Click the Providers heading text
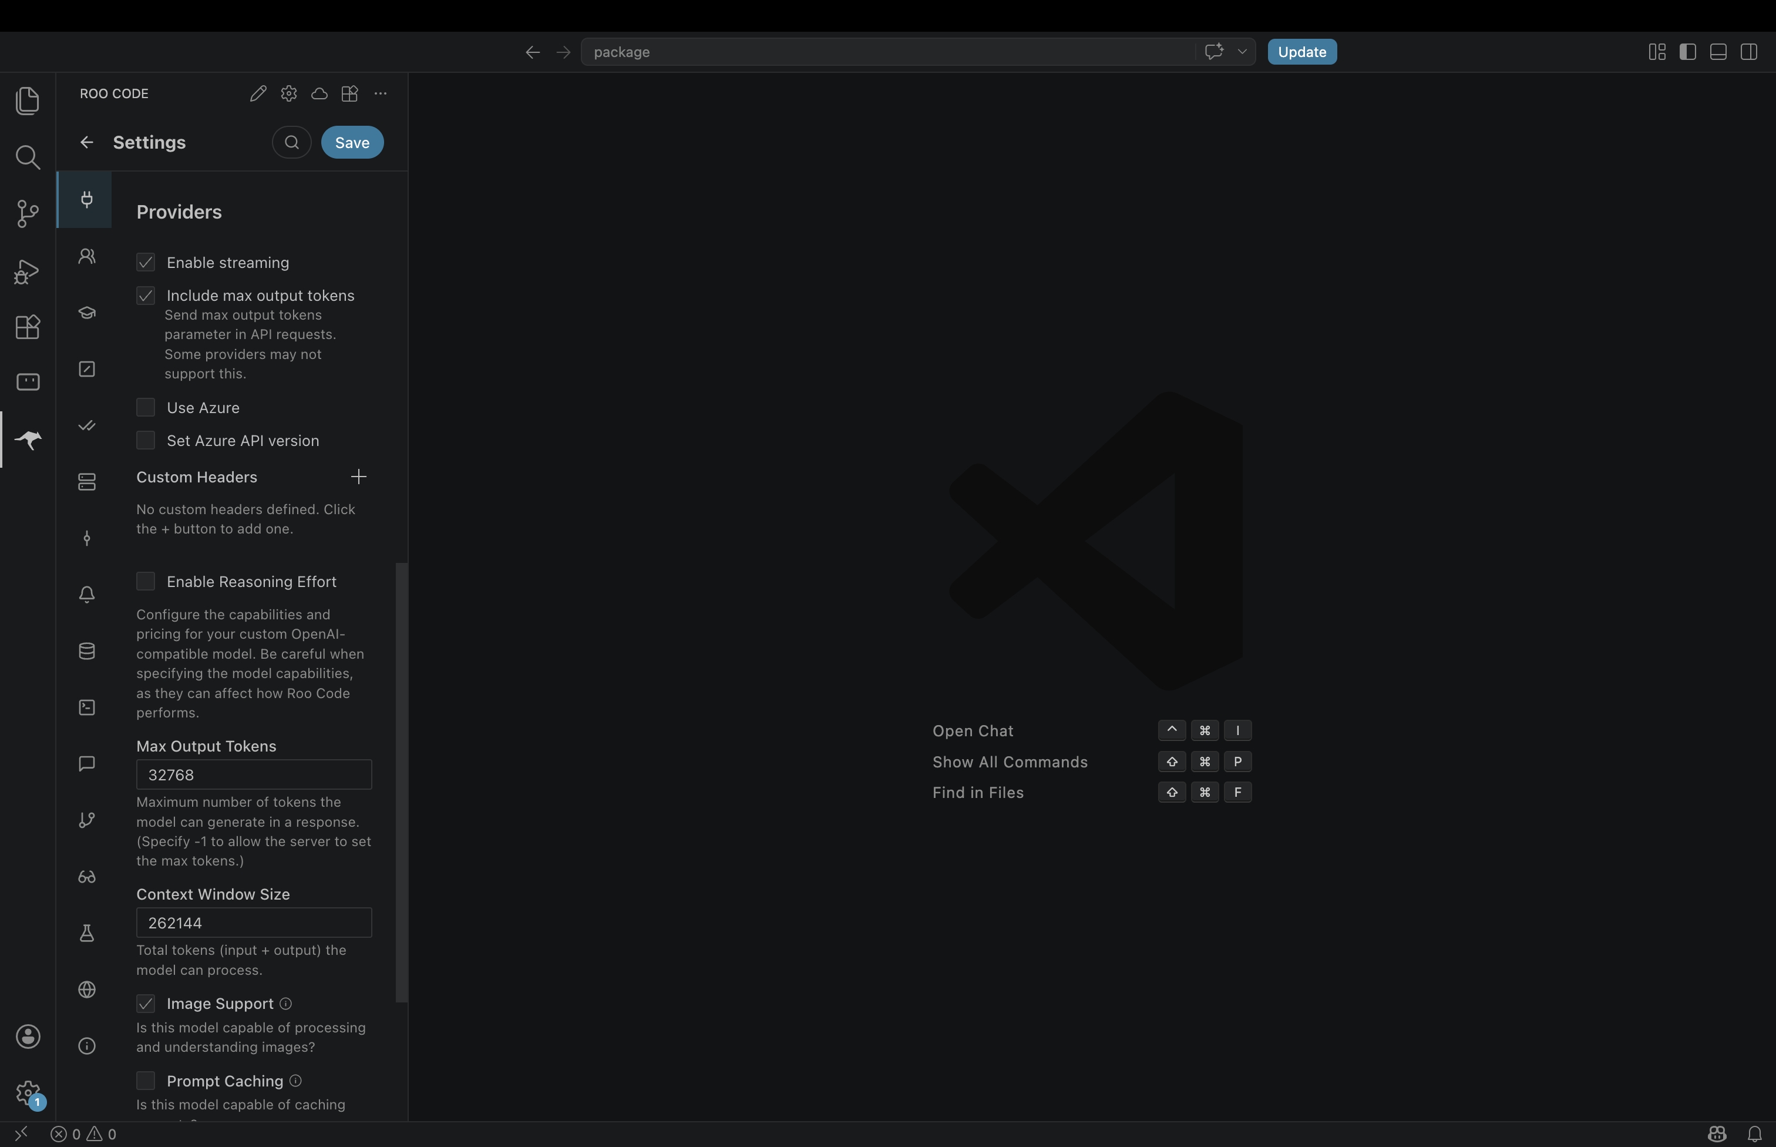The image size is (1776, 1147). point(179,212)
